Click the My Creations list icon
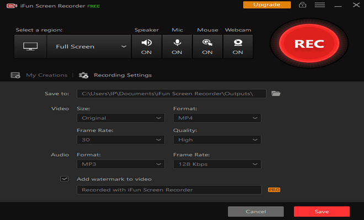The height and width of the screenshot is (220, 364). tap(15, 75)
